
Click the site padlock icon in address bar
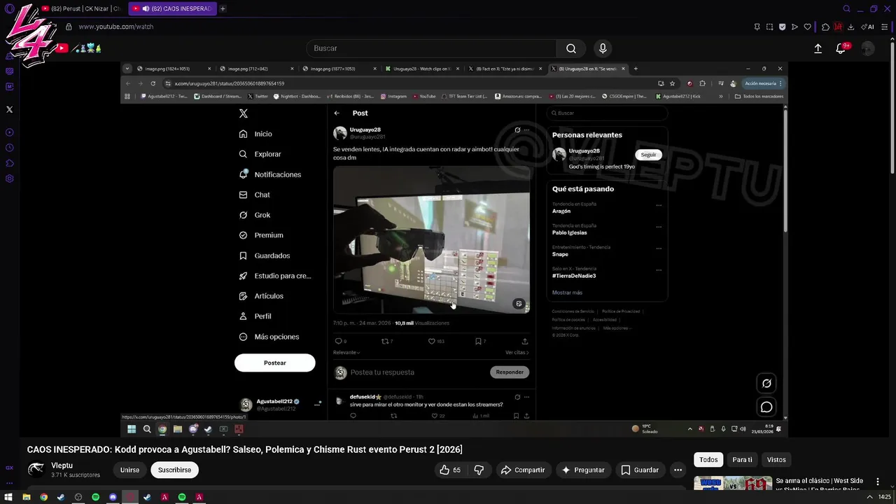tap(69, 27)
